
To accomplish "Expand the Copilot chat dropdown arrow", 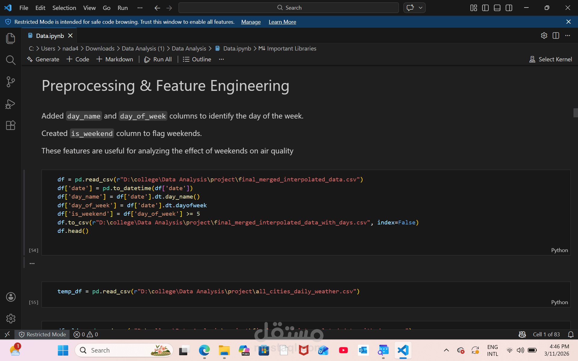I will tap(421, 8).
